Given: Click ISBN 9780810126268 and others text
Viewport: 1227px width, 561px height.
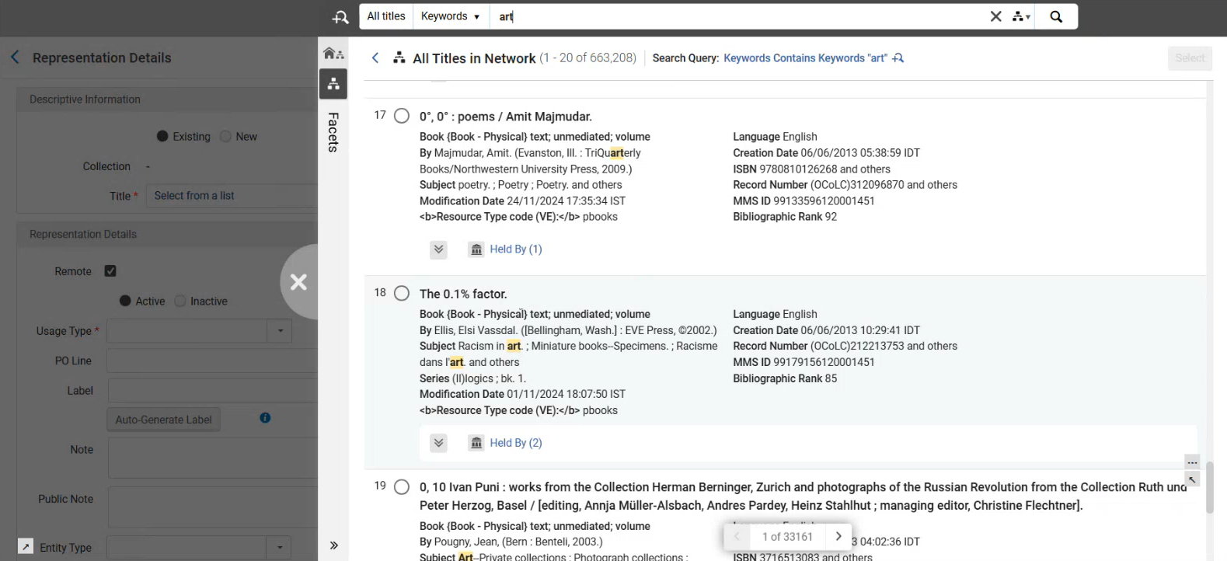Looking at the screenshot, I should click(811, 169).
